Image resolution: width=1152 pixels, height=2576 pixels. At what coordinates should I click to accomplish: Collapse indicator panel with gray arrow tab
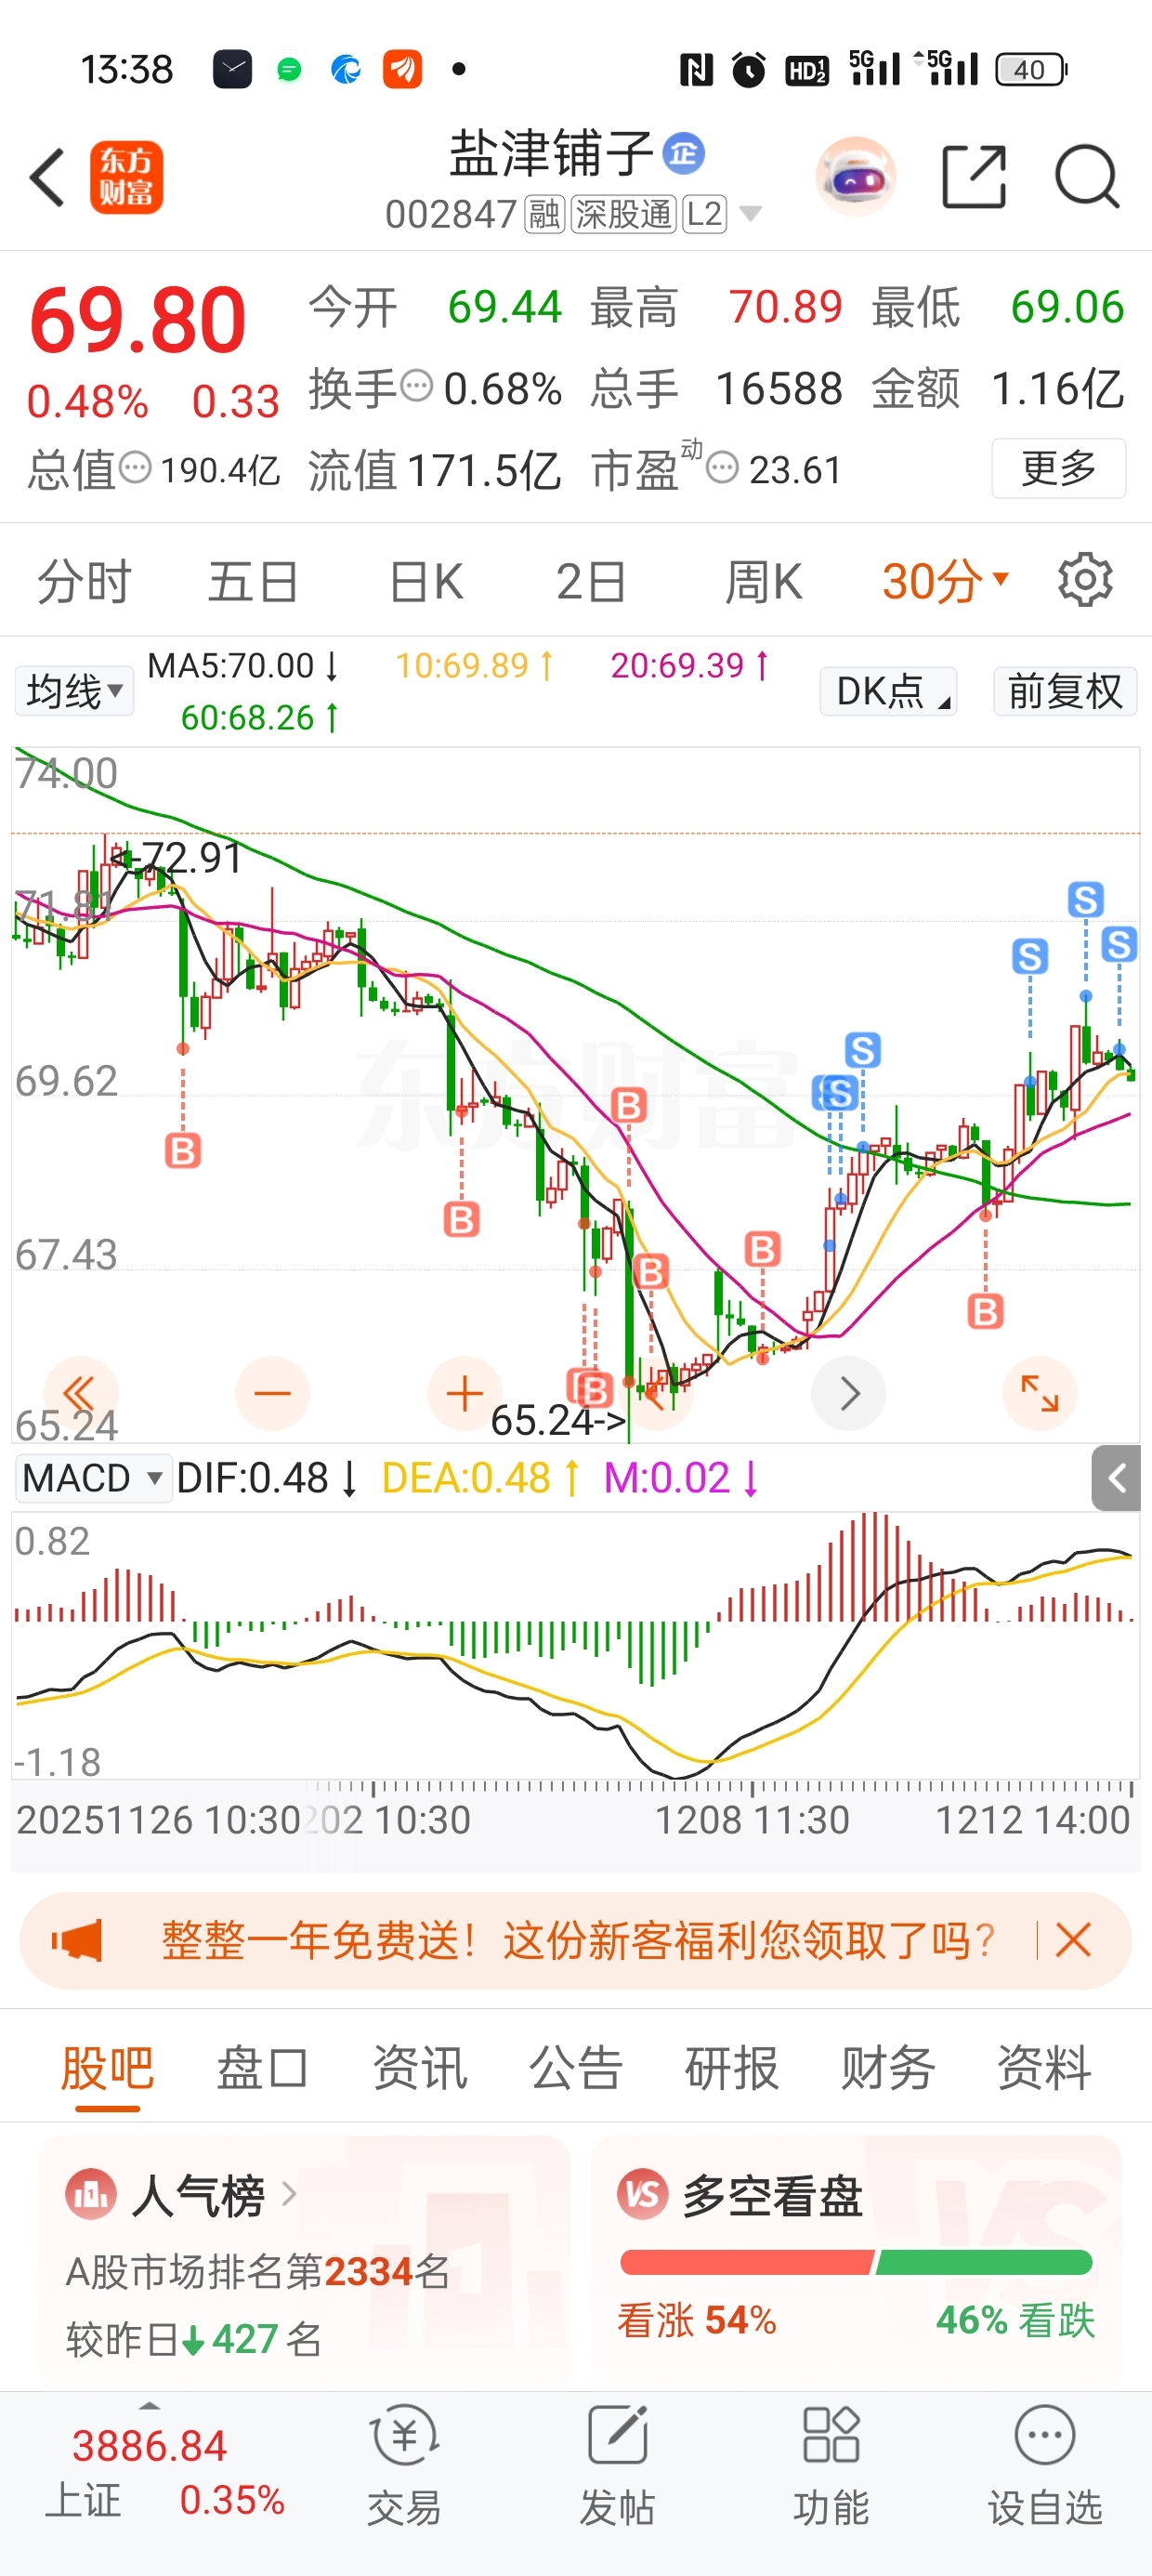1116,1478
